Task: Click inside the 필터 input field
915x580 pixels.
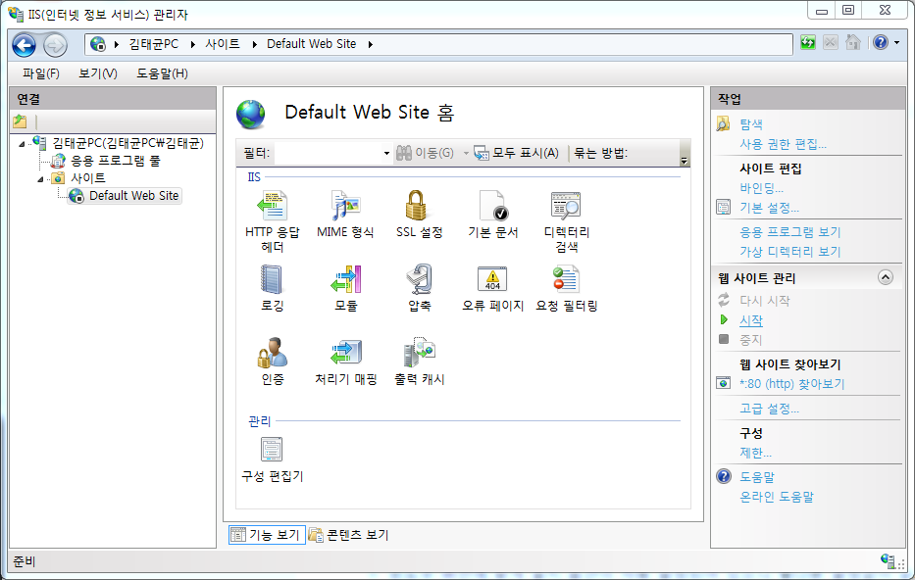Action: click(x=328, y=153)
